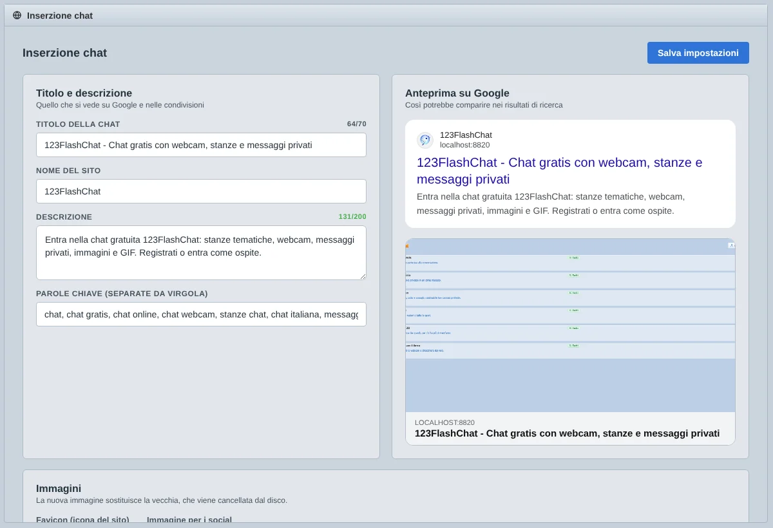
Task: Click the 'Così potrebbe comparire' subtitle text
Action: click(484, 105)
